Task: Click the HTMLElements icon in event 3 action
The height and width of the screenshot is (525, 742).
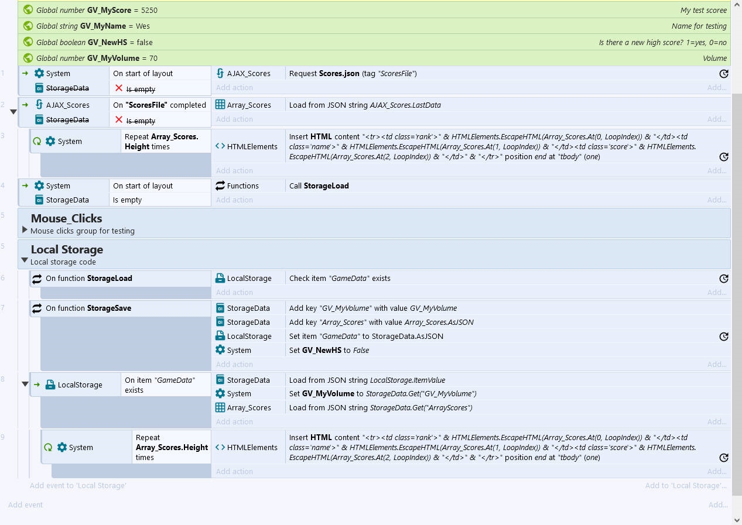Action: point(220,146)
